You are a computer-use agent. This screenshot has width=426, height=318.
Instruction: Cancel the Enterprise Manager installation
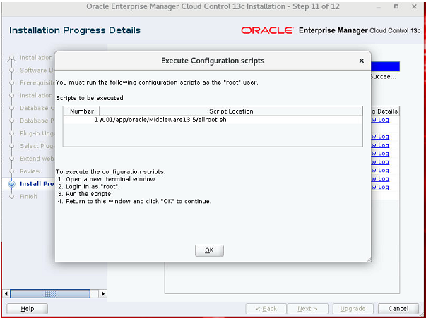(398, 308)
